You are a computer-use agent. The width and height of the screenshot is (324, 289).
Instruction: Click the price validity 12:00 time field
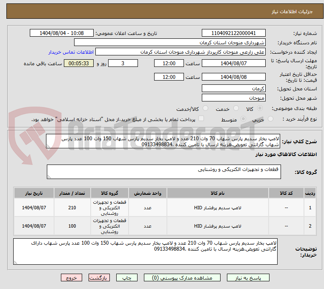point(169,77)
